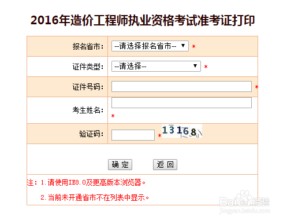Screen dimensions: 287x221
Task: Click the 返回 back button
Action: [165, 164]
